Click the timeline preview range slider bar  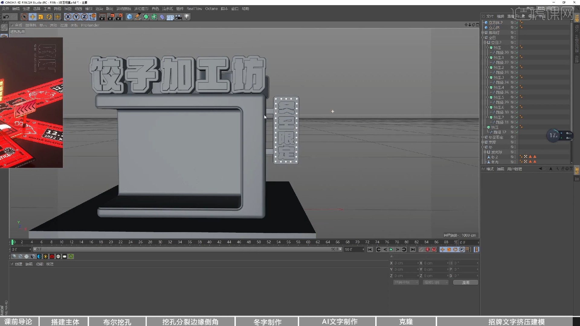pos(187,250)
